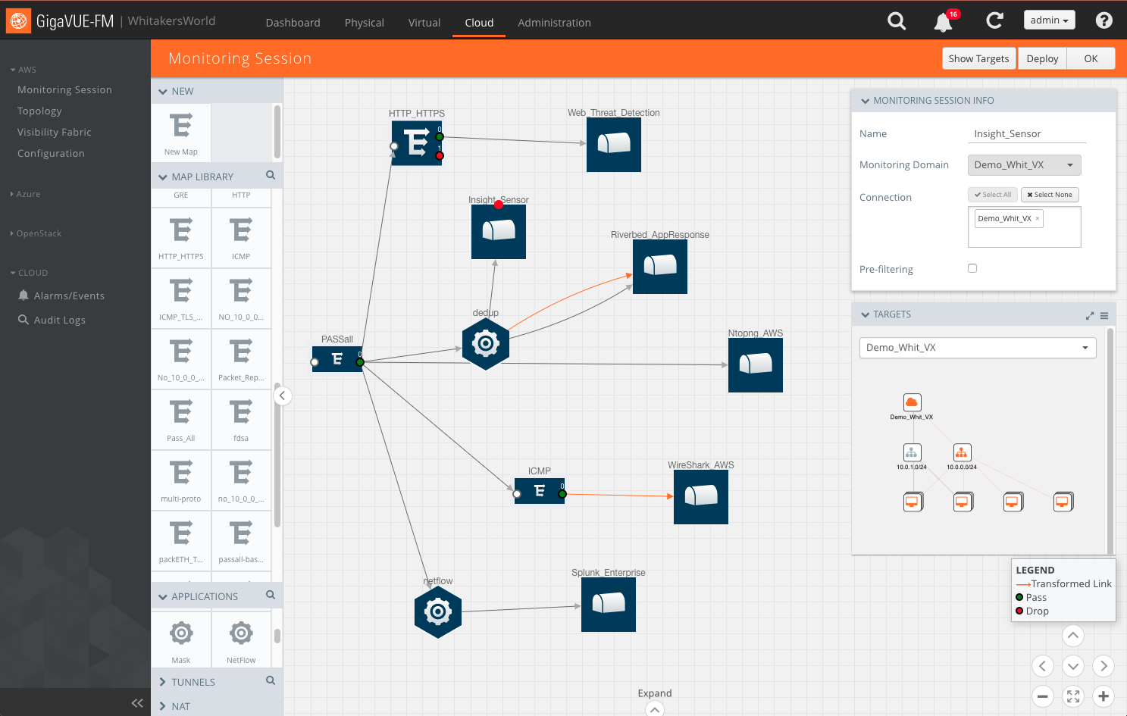Open the notifications bell with 16 alerts
Screen dimensions: 1127x716
(x=943, y=21)
